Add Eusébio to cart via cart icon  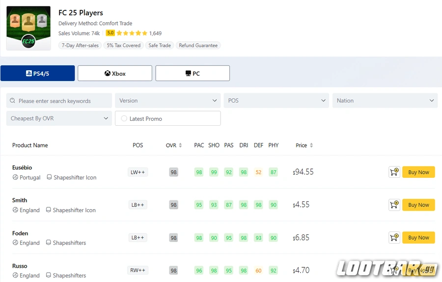point(394,172)
